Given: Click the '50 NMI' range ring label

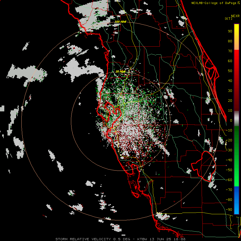Looking at the screenshot, I should tap(120, 71).
